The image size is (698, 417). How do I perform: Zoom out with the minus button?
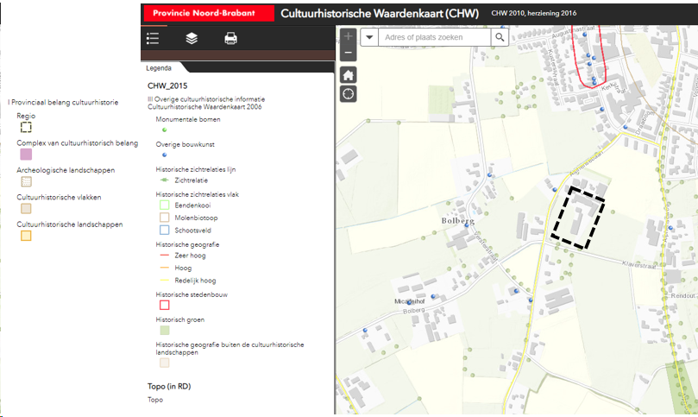point(348,54)
